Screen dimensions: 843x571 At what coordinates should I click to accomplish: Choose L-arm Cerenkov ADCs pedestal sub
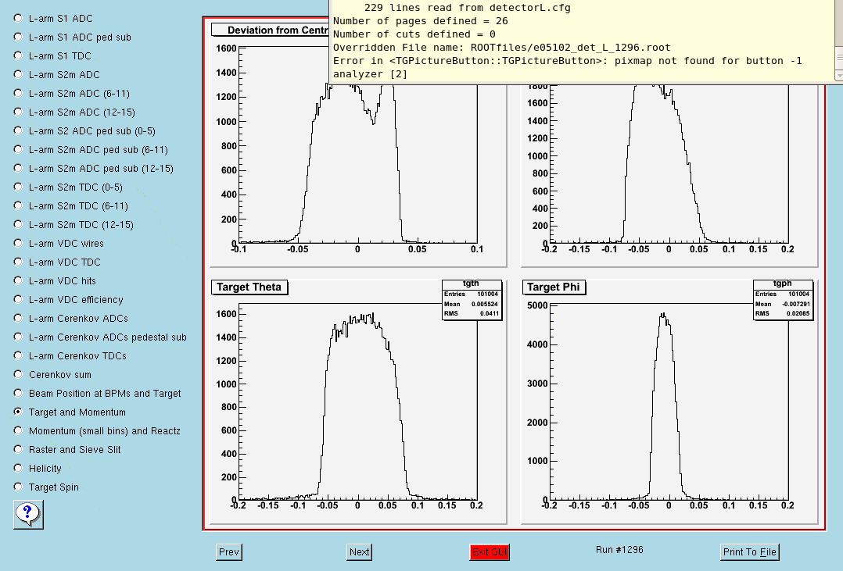[18, 337]
